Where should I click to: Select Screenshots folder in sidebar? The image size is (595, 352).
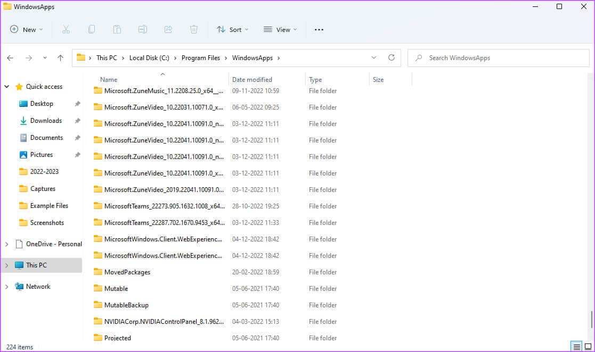click(x=47, y=223)
